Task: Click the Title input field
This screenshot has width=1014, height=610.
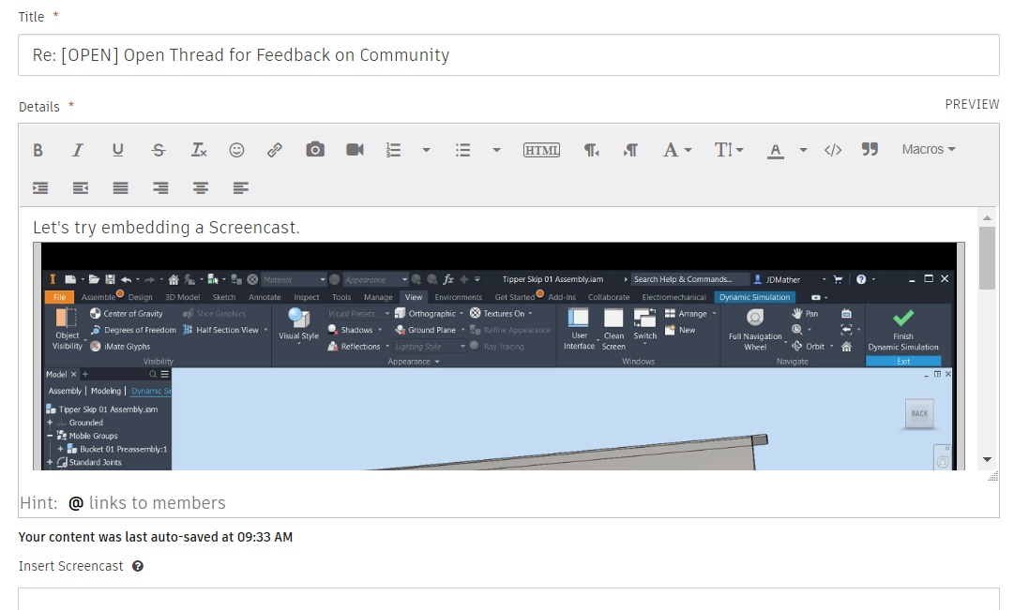Action: (x=509, y=55)
